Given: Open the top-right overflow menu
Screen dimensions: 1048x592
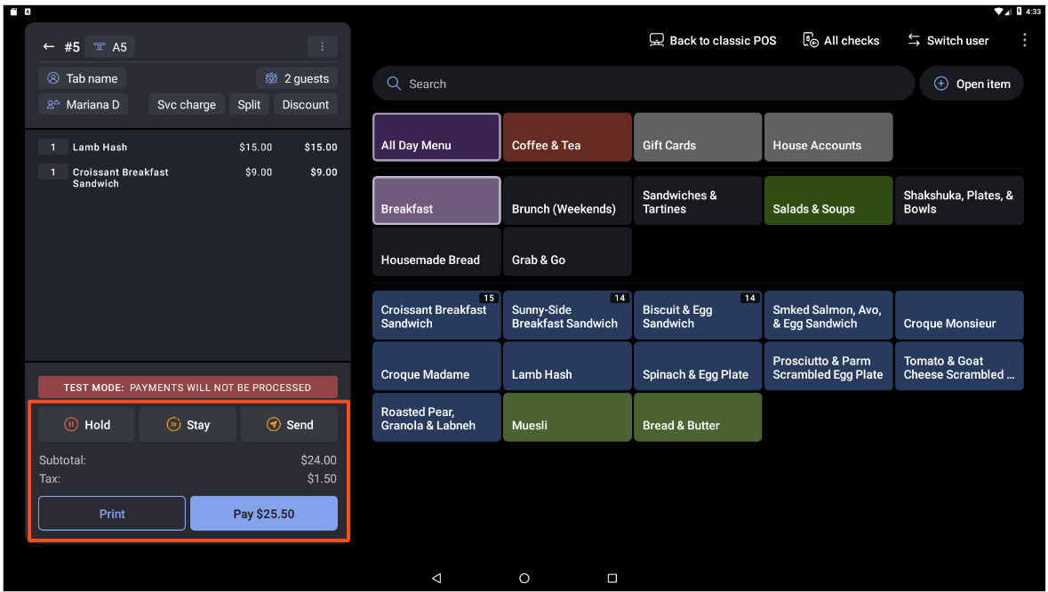Looking at the screenshot, I should (x=1024, y=40).
